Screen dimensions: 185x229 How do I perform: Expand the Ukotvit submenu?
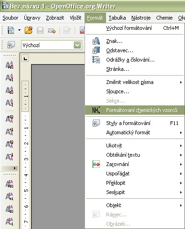(x=135, y=146)
